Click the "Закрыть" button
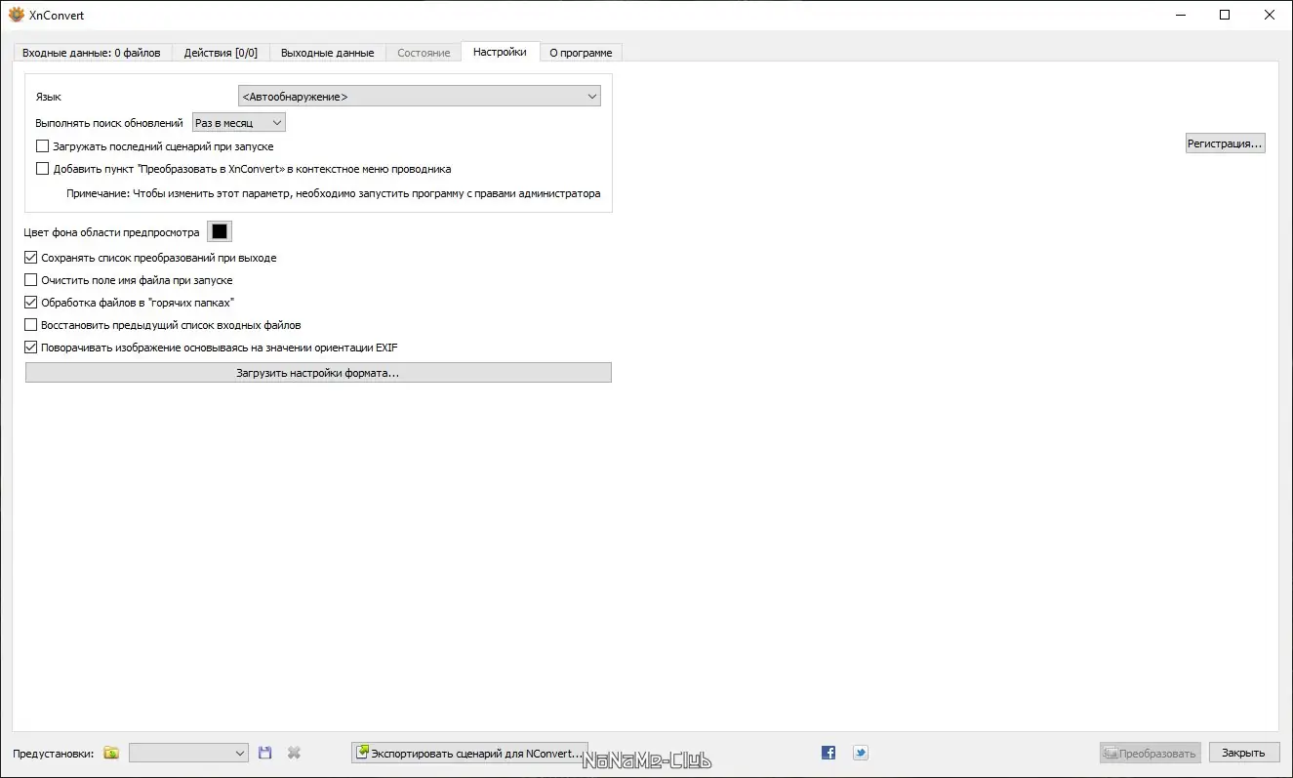1293x778 pixels. tap(1244, 753)
